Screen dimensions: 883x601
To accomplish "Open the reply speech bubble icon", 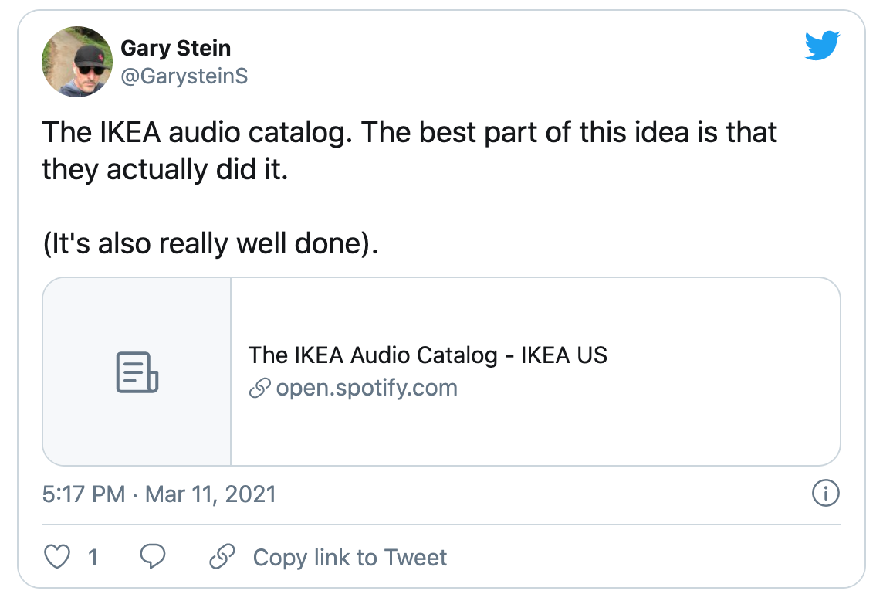I will pos(153,556).
